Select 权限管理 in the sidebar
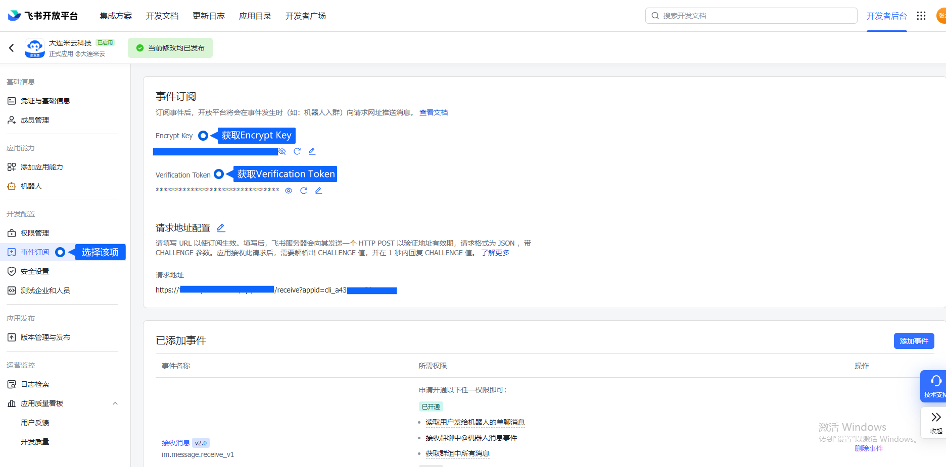This screenshot has height=467, width=946. 35,233
